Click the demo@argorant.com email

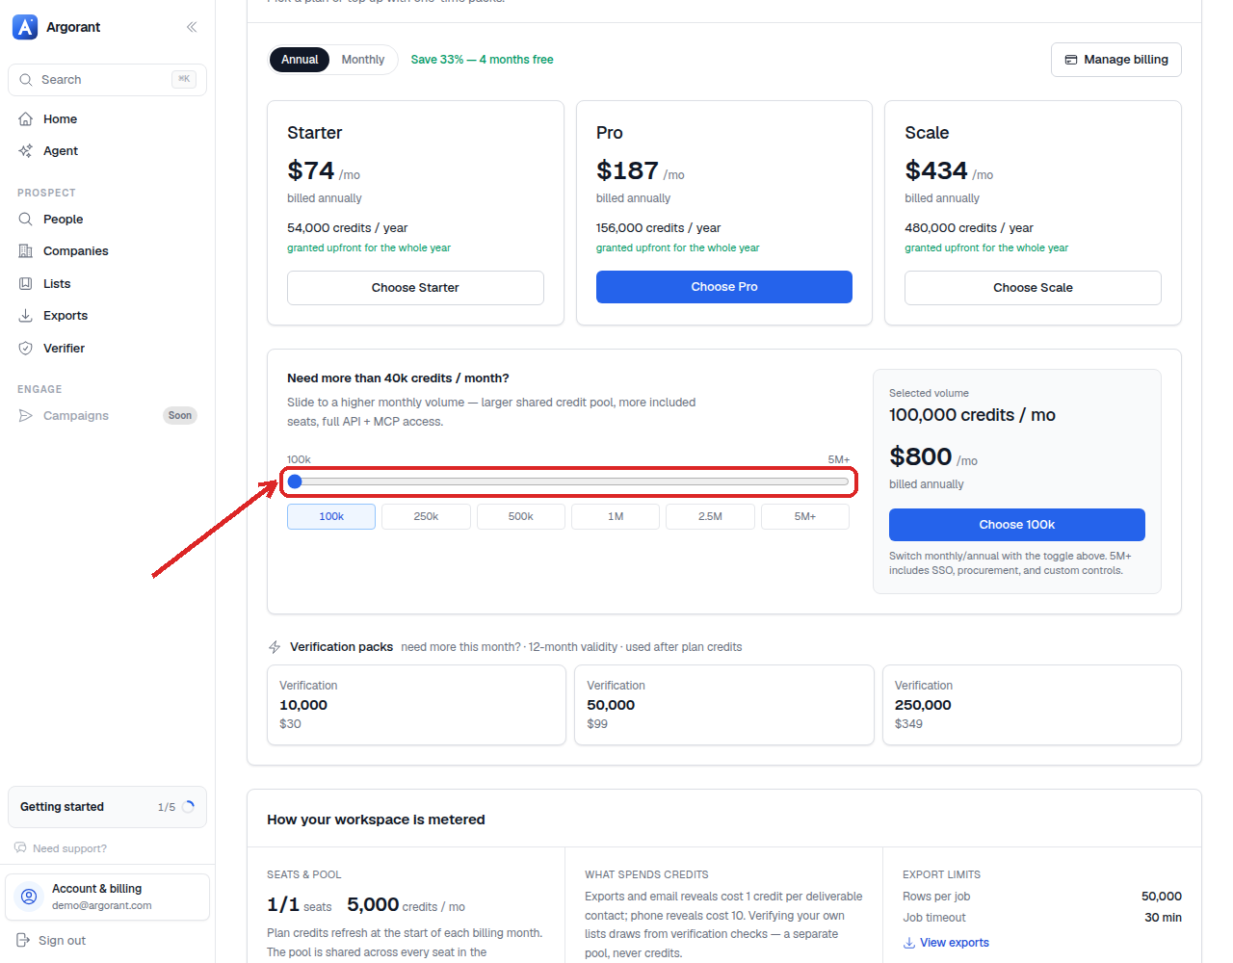point(102,905)
